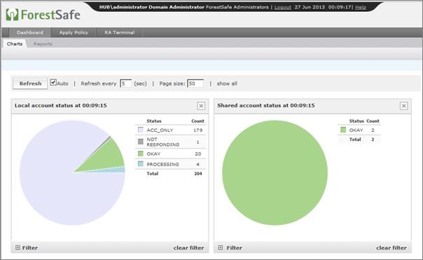Click the OKAY label in Local account legend
The height and width of the screenshot is (260, 423).
click(x=153, y=154)
